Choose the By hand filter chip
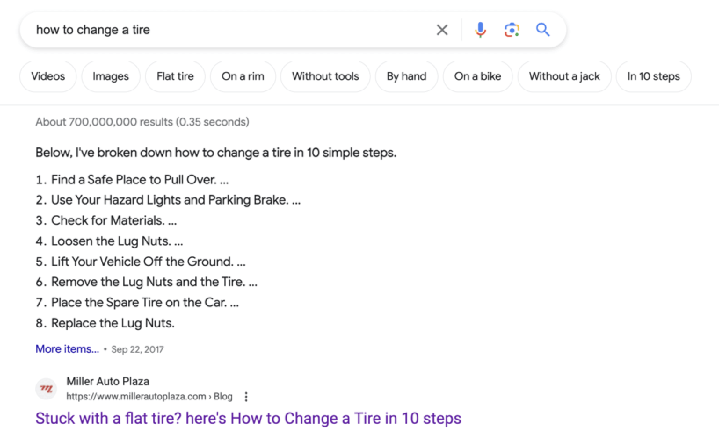The image size is (719, 438). tap(407, 76)
